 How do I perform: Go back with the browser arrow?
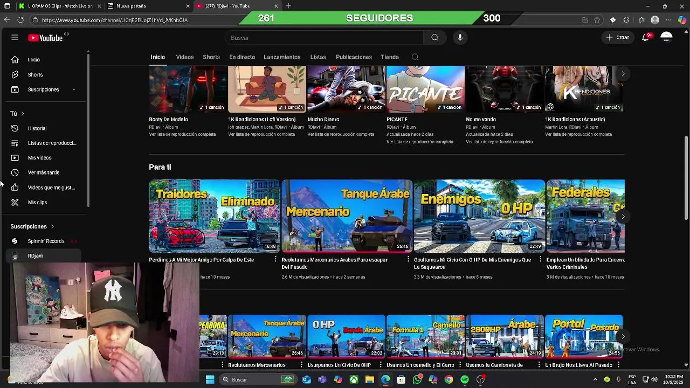click(7, 20)
